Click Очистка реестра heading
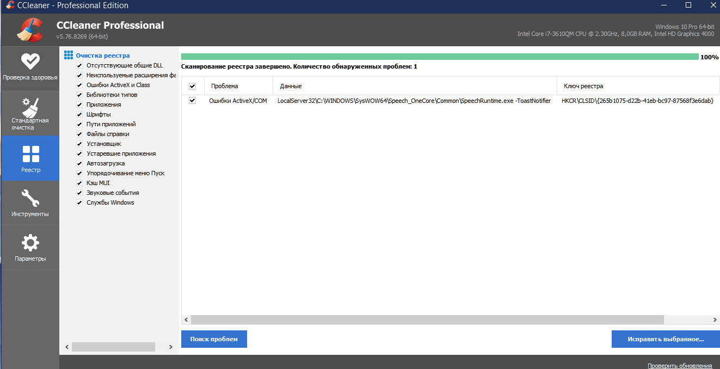Viewport: 720px width, 369px height. tap(103, 56)
